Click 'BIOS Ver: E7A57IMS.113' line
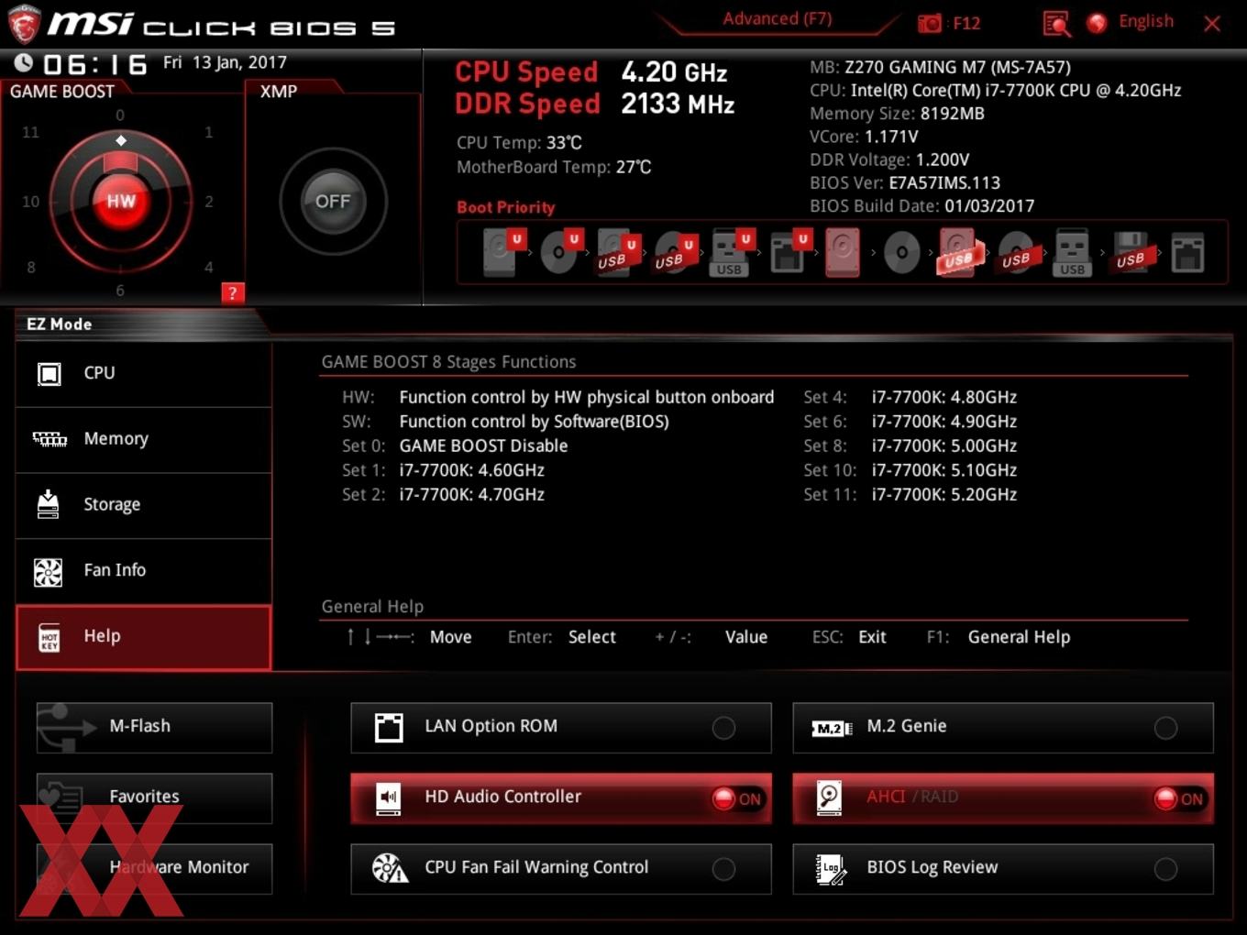1247x935 pixels. coord(904,183)
